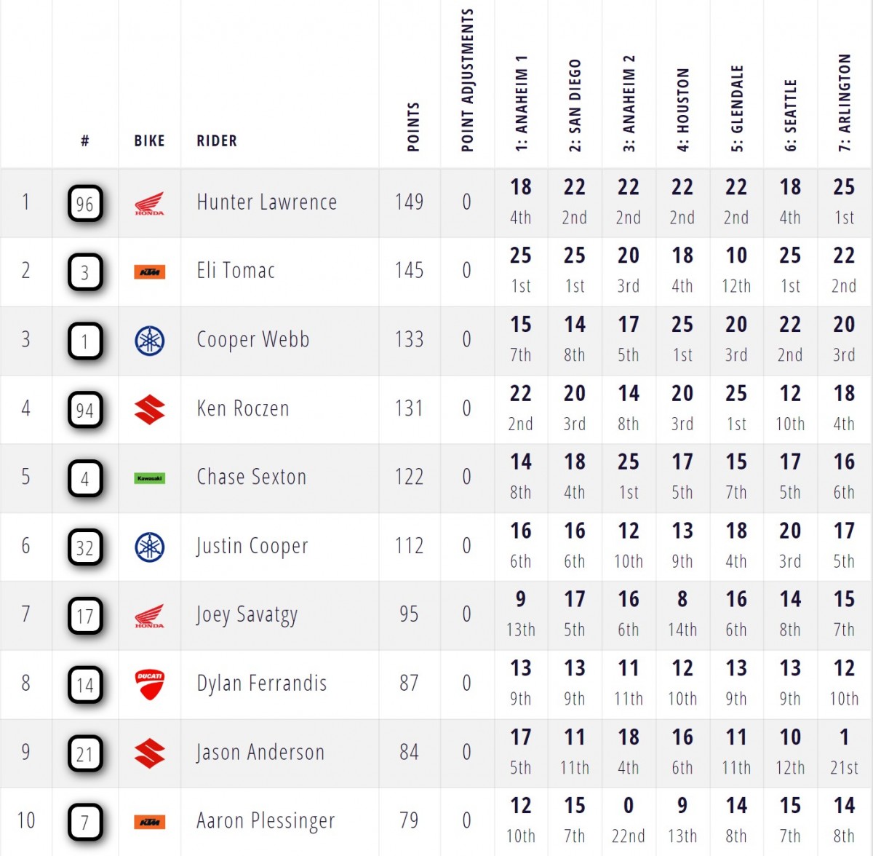This screenshot has width=873, height=856.
Task: Click Ducati logo next to Dylan Ferrandis
Action: pyautogui.click(x=149, y=685)
